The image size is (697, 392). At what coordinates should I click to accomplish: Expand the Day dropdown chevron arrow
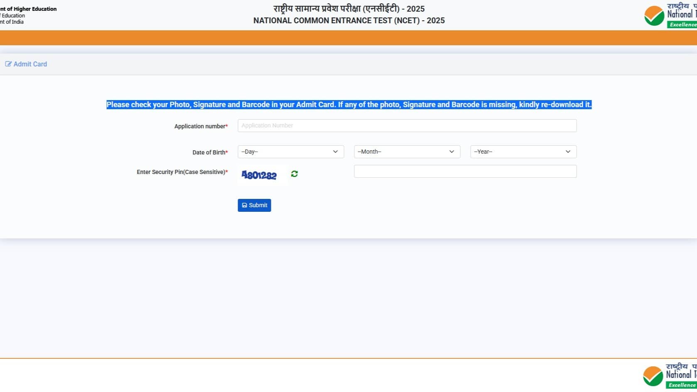click(336, 152)
